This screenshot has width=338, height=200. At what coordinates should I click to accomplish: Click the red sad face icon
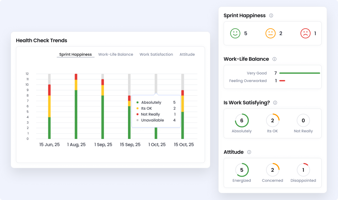[305, 33]
